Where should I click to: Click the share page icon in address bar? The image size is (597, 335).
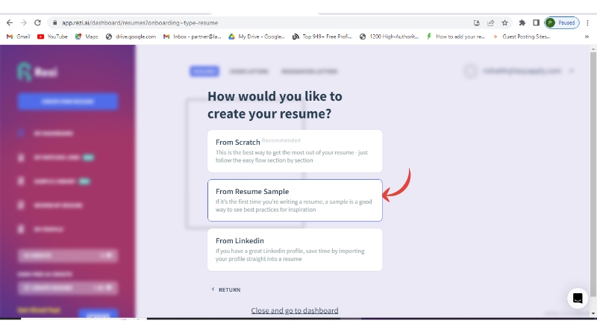pyautogui.click(x=490, y=22)
